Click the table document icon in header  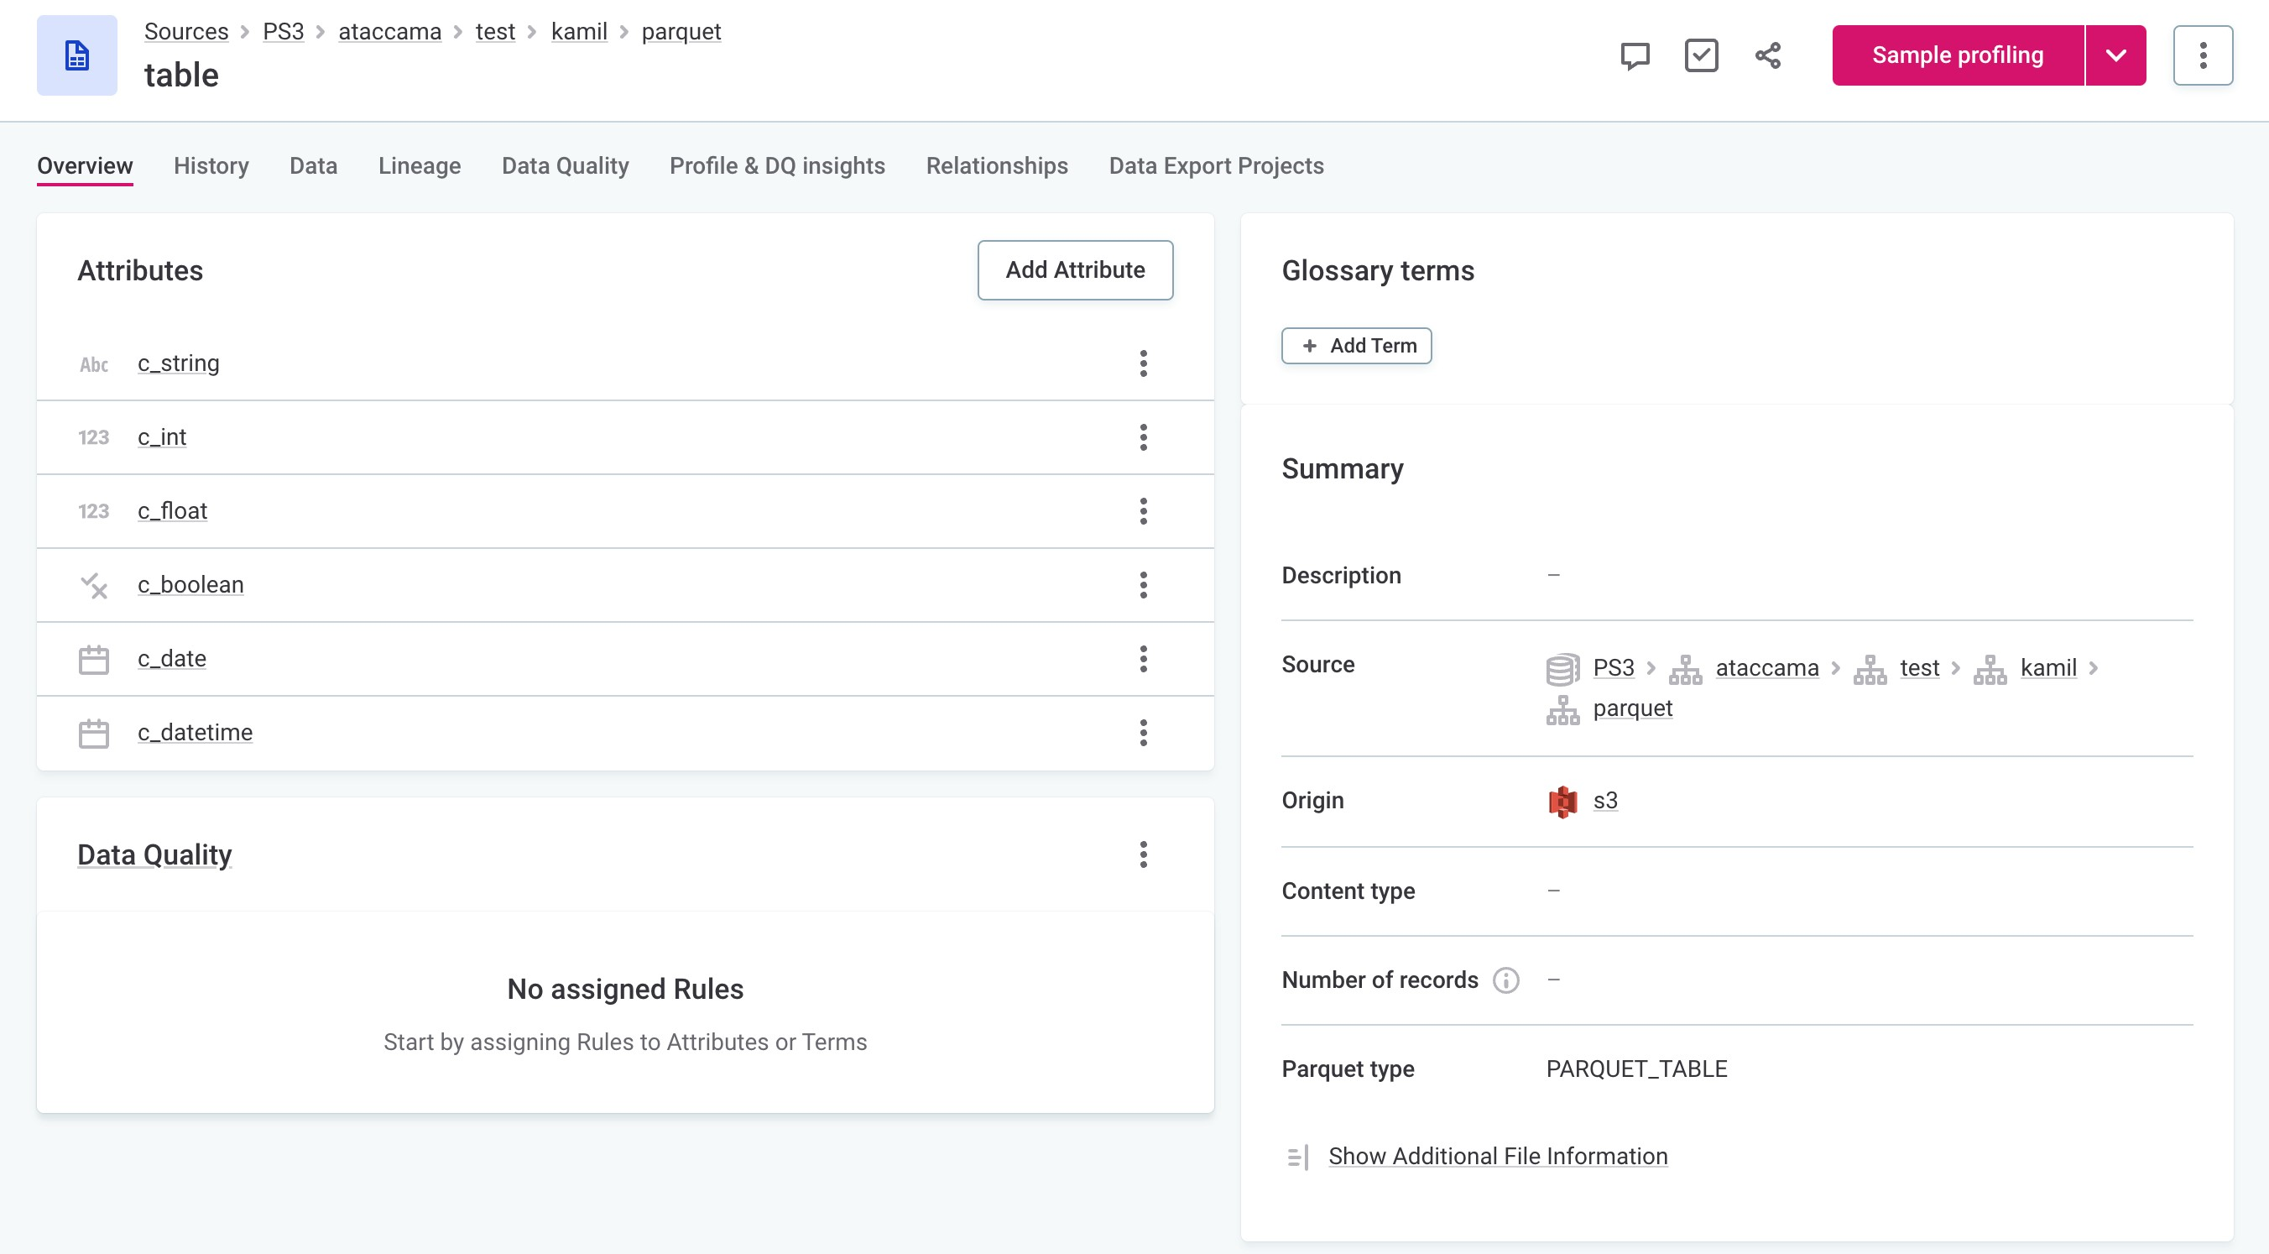[x=77, y=55]
